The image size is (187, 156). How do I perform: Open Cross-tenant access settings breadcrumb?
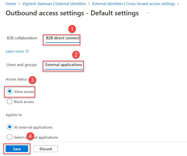pos(133,4)
